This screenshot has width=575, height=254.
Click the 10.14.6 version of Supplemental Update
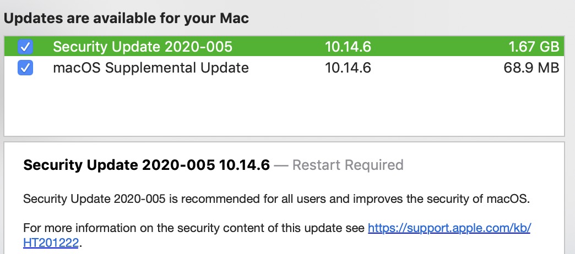tap(348, 68)
